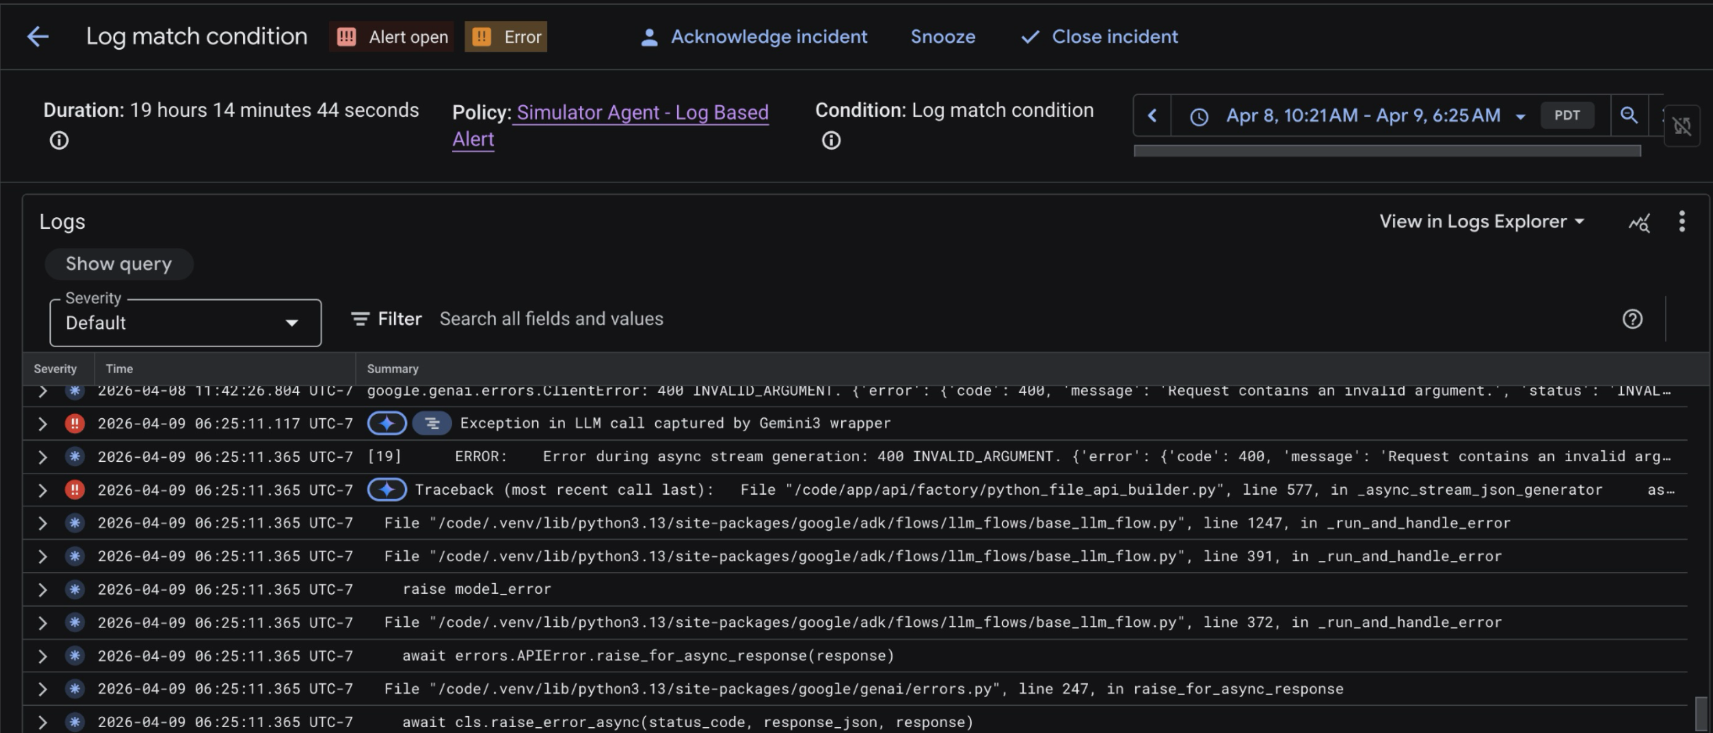This screenshot has width=1713, height=733.
Task: Toggle Show query
Action: [118, 264]
